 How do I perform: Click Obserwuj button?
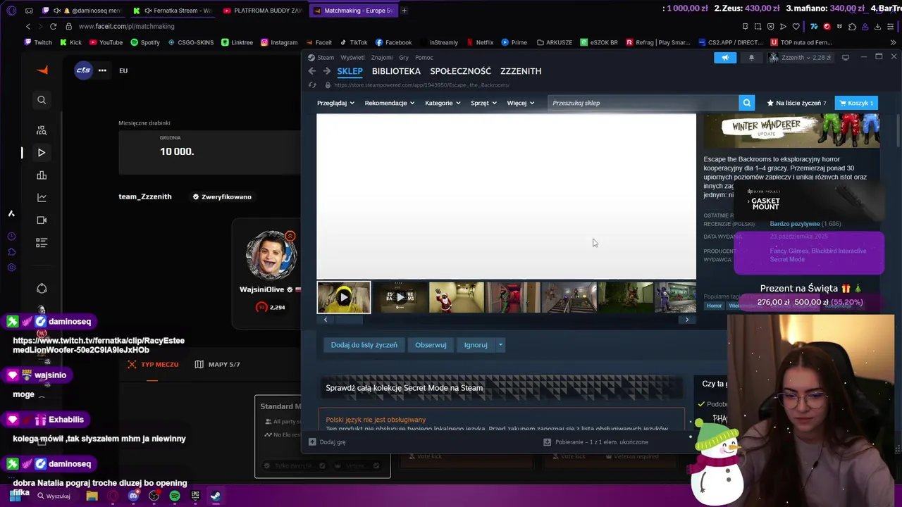431,345
